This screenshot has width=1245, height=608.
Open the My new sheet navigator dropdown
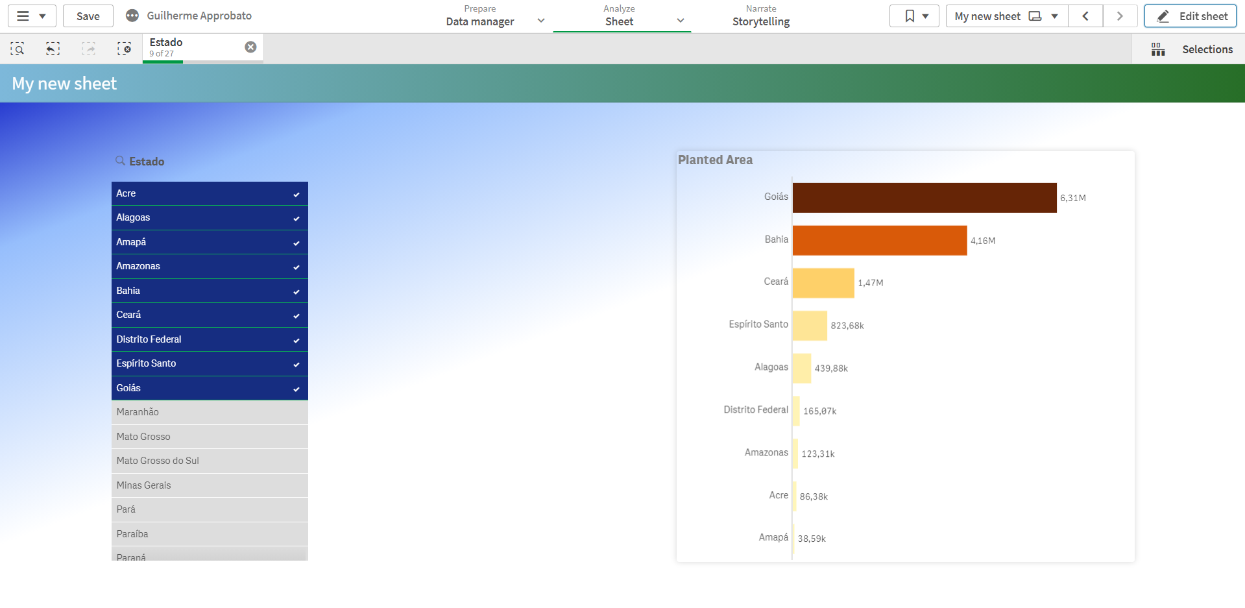[1054, 16]
